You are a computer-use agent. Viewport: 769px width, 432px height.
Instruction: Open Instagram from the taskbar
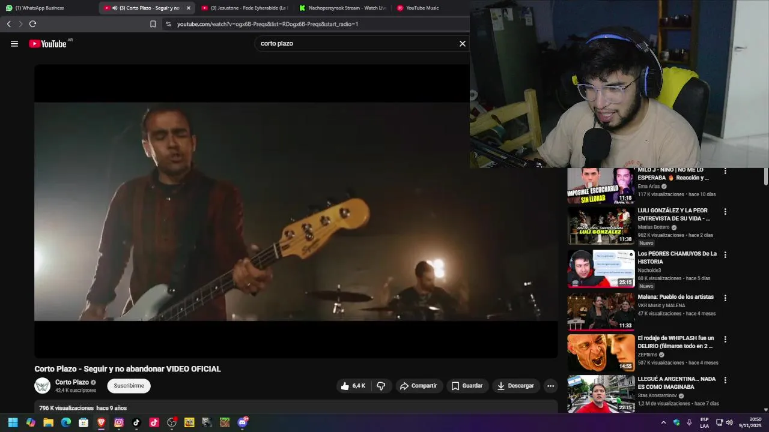[x=119, y=422]
